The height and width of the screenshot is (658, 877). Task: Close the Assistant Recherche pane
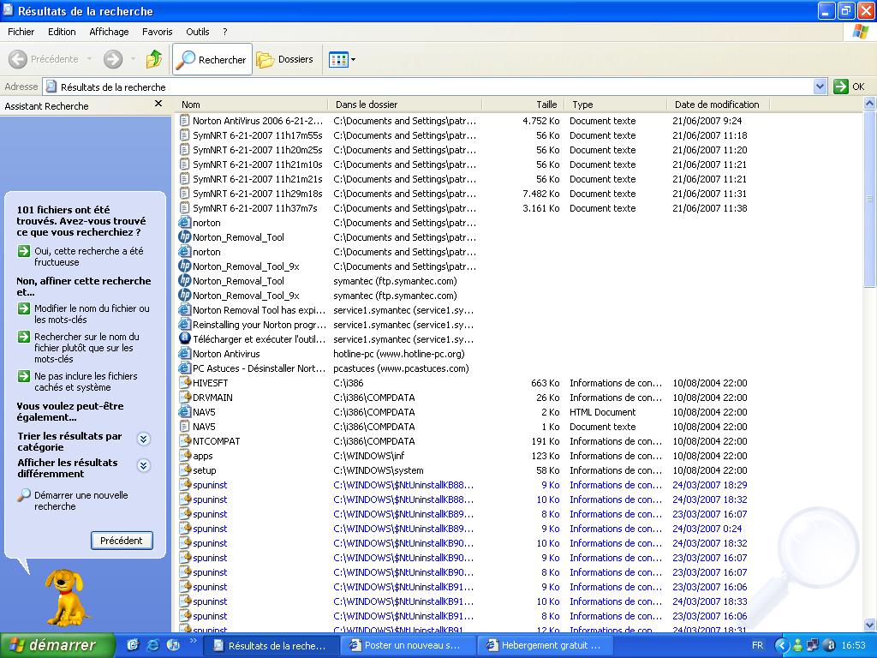pyautogui.click(x=158, y=104)
